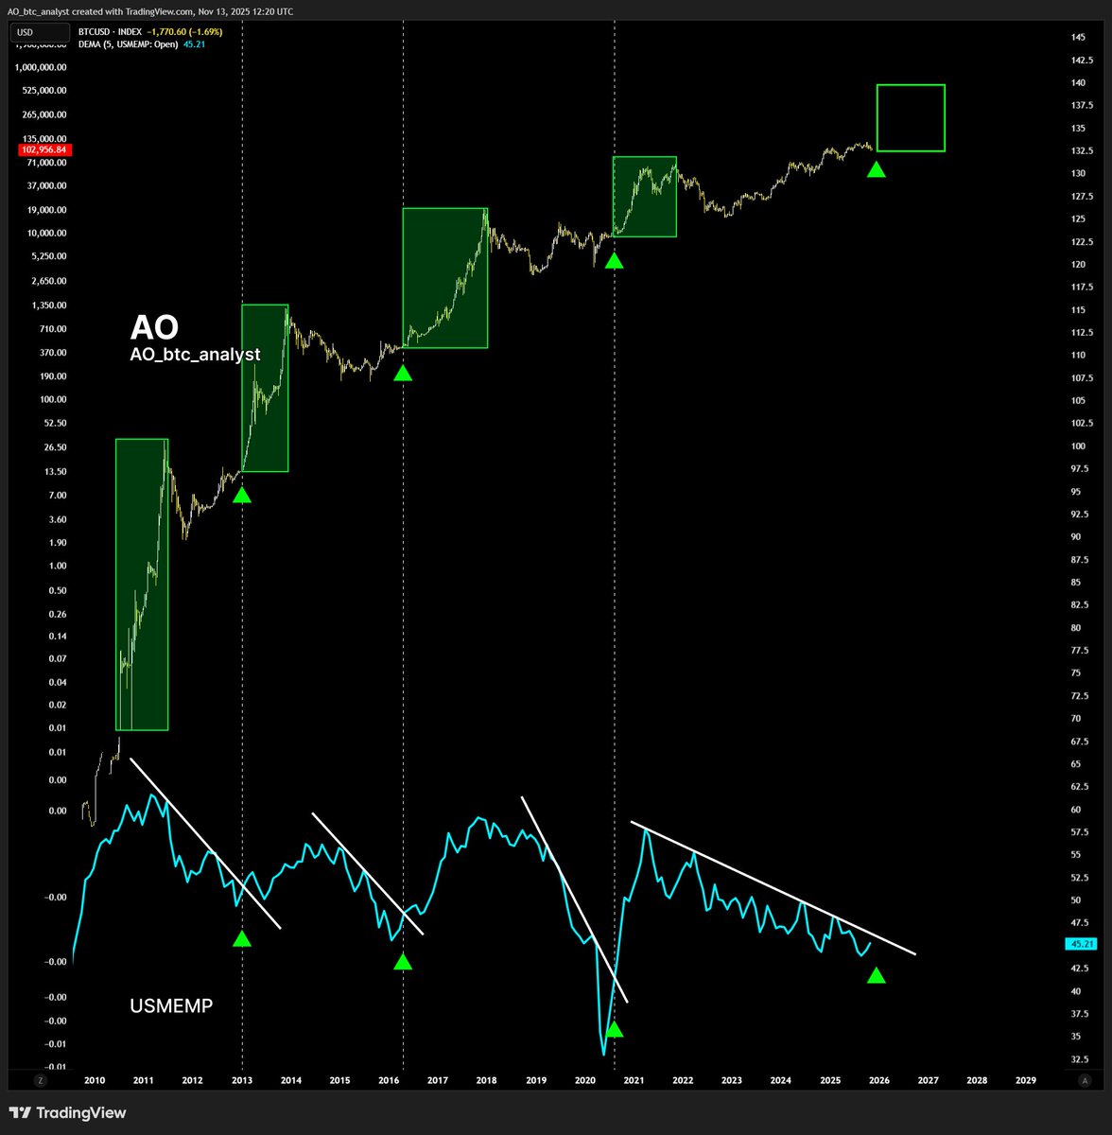Image resolution: width=1112 pixels, height=1135 pixels.
Task: Click 2024 on the time axis
Action: click(x=780, y=1080)
